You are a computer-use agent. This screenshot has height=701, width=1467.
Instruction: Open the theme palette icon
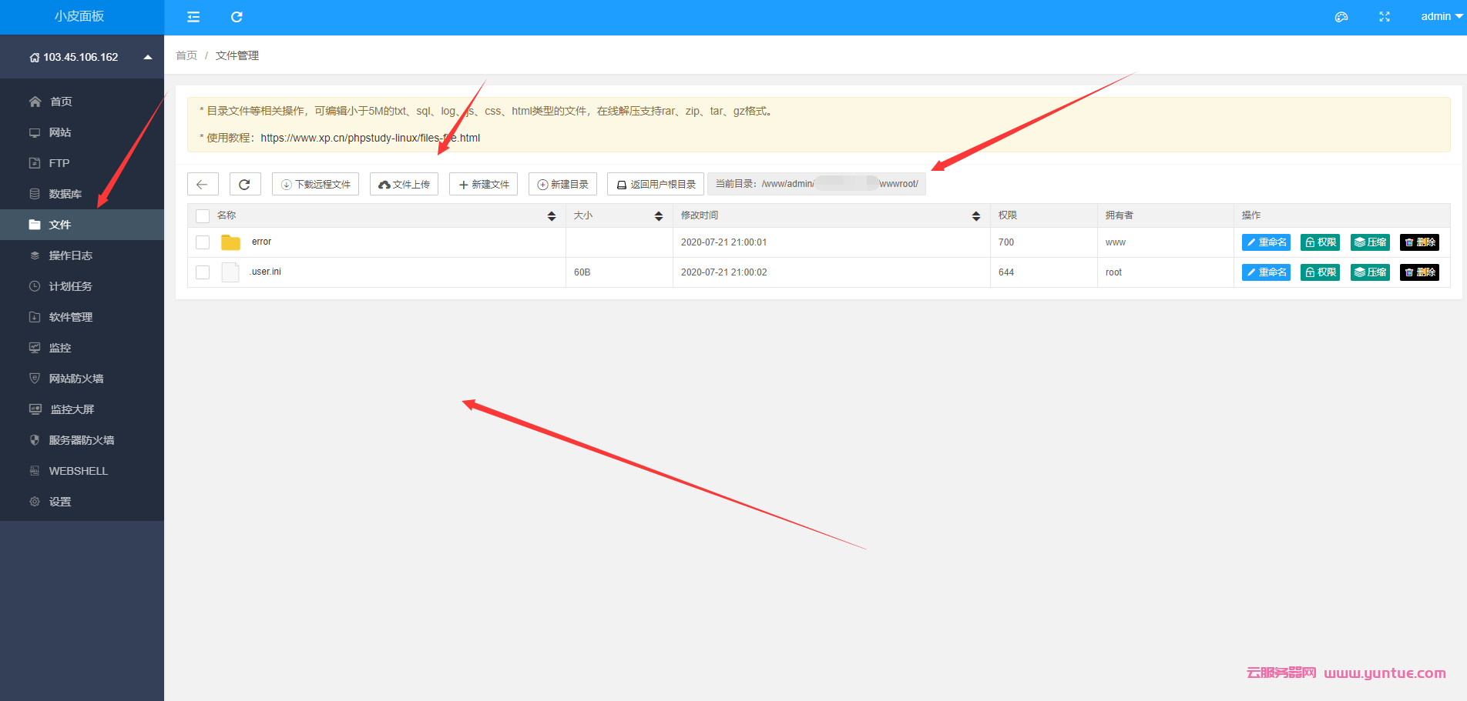(x=1341, y=17)
